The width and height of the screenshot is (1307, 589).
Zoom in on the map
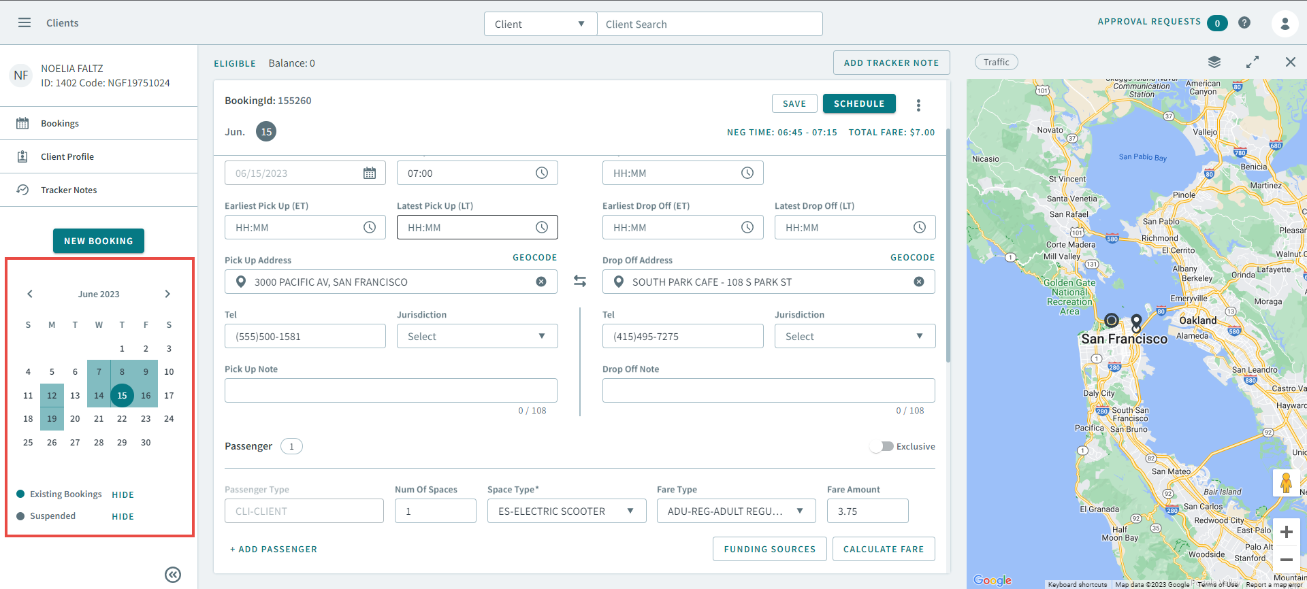tap(1286, 532)
